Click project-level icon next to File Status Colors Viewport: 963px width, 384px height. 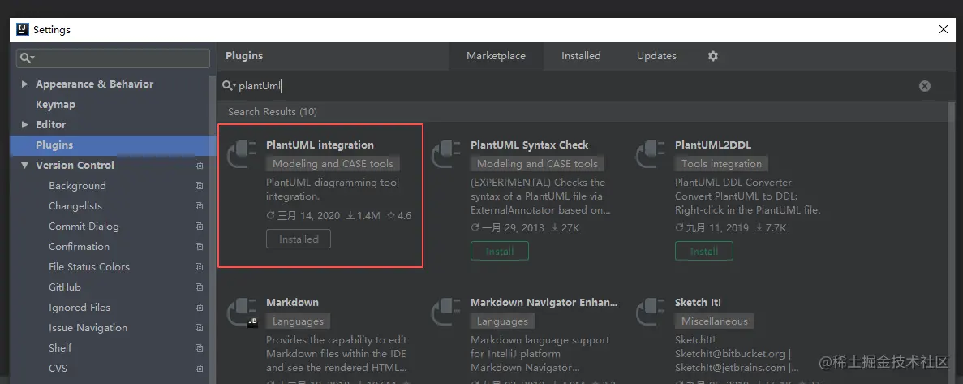(199, 266)
